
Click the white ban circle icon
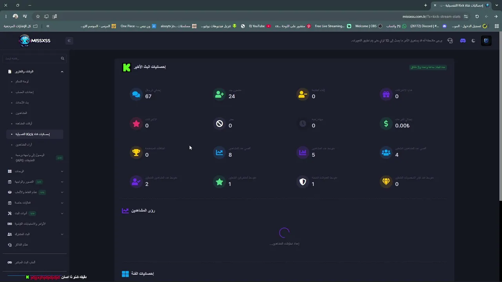tap(219, 124)
